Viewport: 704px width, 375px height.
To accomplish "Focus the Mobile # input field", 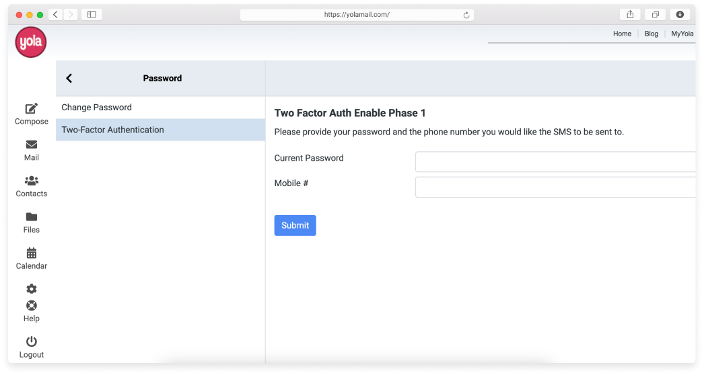I will pos(555,187).
